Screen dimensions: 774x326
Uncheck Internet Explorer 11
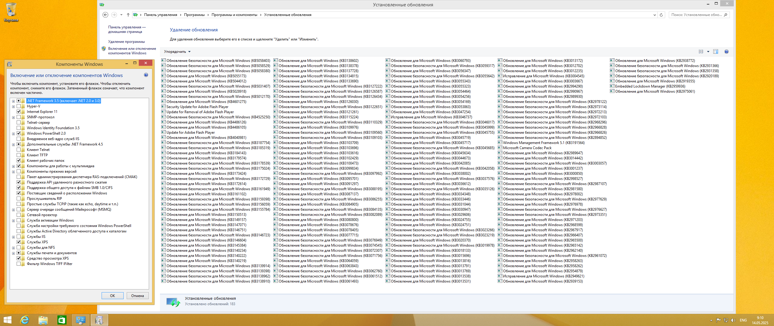coord(18,112)
